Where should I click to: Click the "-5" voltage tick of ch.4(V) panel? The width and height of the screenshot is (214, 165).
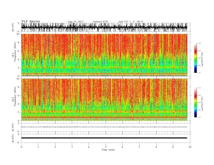(x=18, y=143)
